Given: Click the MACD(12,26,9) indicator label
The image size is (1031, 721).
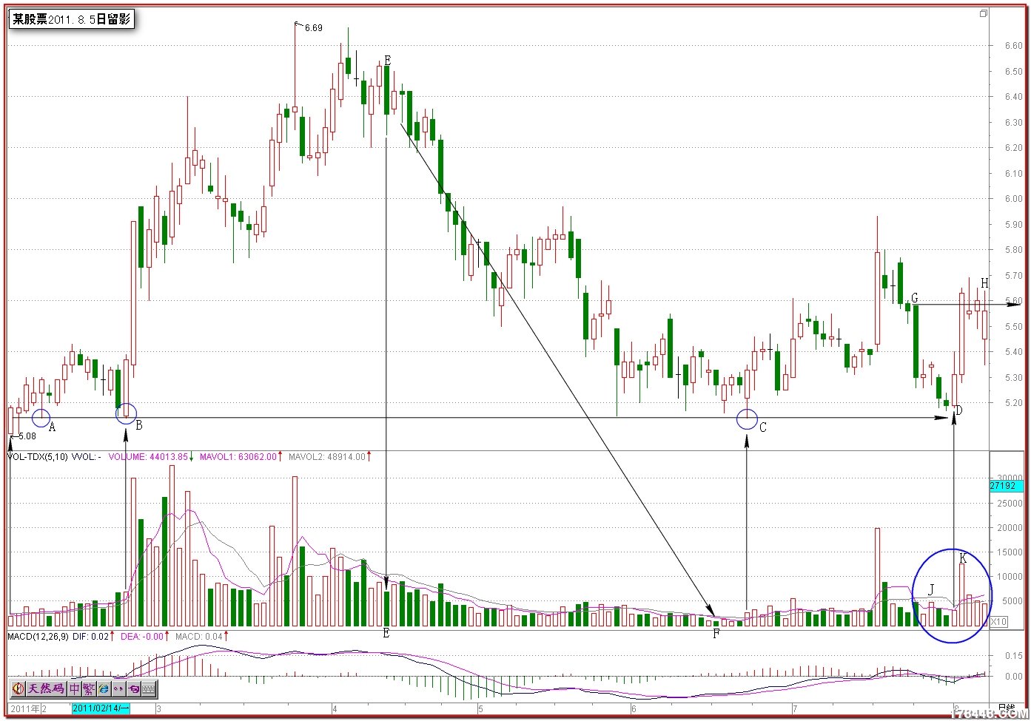Looking at the screenshot, I should pos(37,636).
